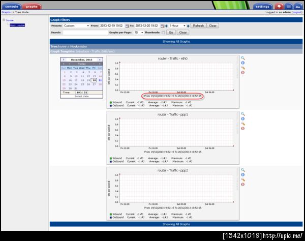This screenshot has height=241, width=305.
Task: Click the From date field
Action: point(112,25)
